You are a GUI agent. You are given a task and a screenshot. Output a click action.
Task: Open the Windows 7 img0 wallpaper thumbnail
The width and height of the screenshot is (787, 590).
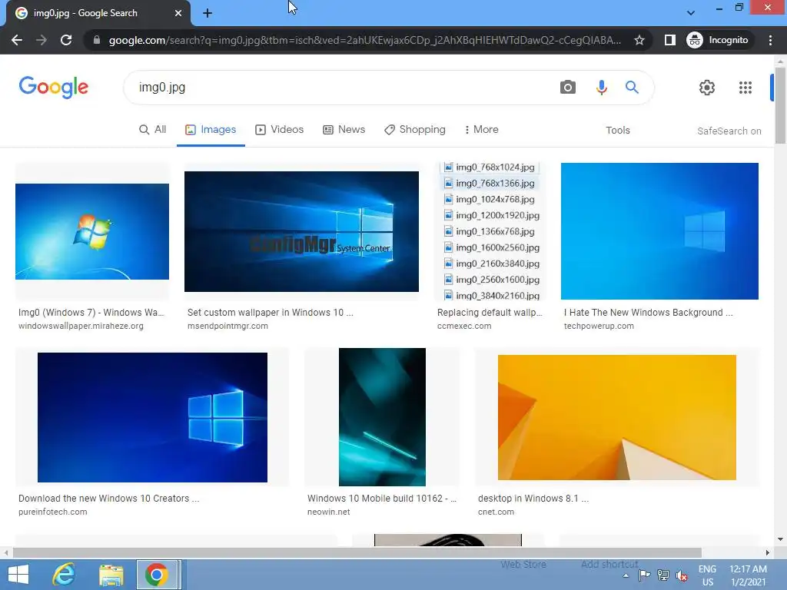[92, 231]
